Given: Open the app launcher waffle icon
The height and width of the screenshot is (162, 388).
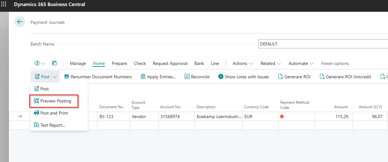Looking at the screenshot, I should point(4,4).
